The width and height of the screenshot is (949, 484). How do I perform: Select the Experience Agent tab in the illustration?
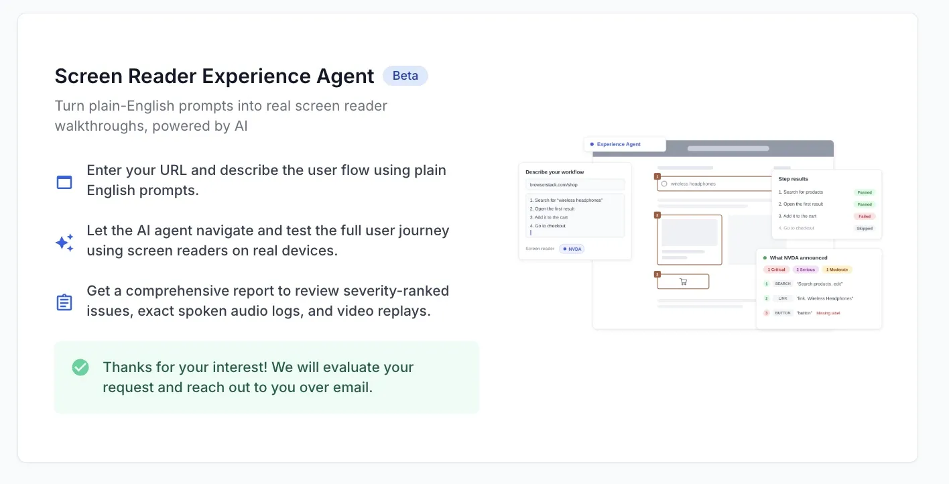[x=625, y=144]
